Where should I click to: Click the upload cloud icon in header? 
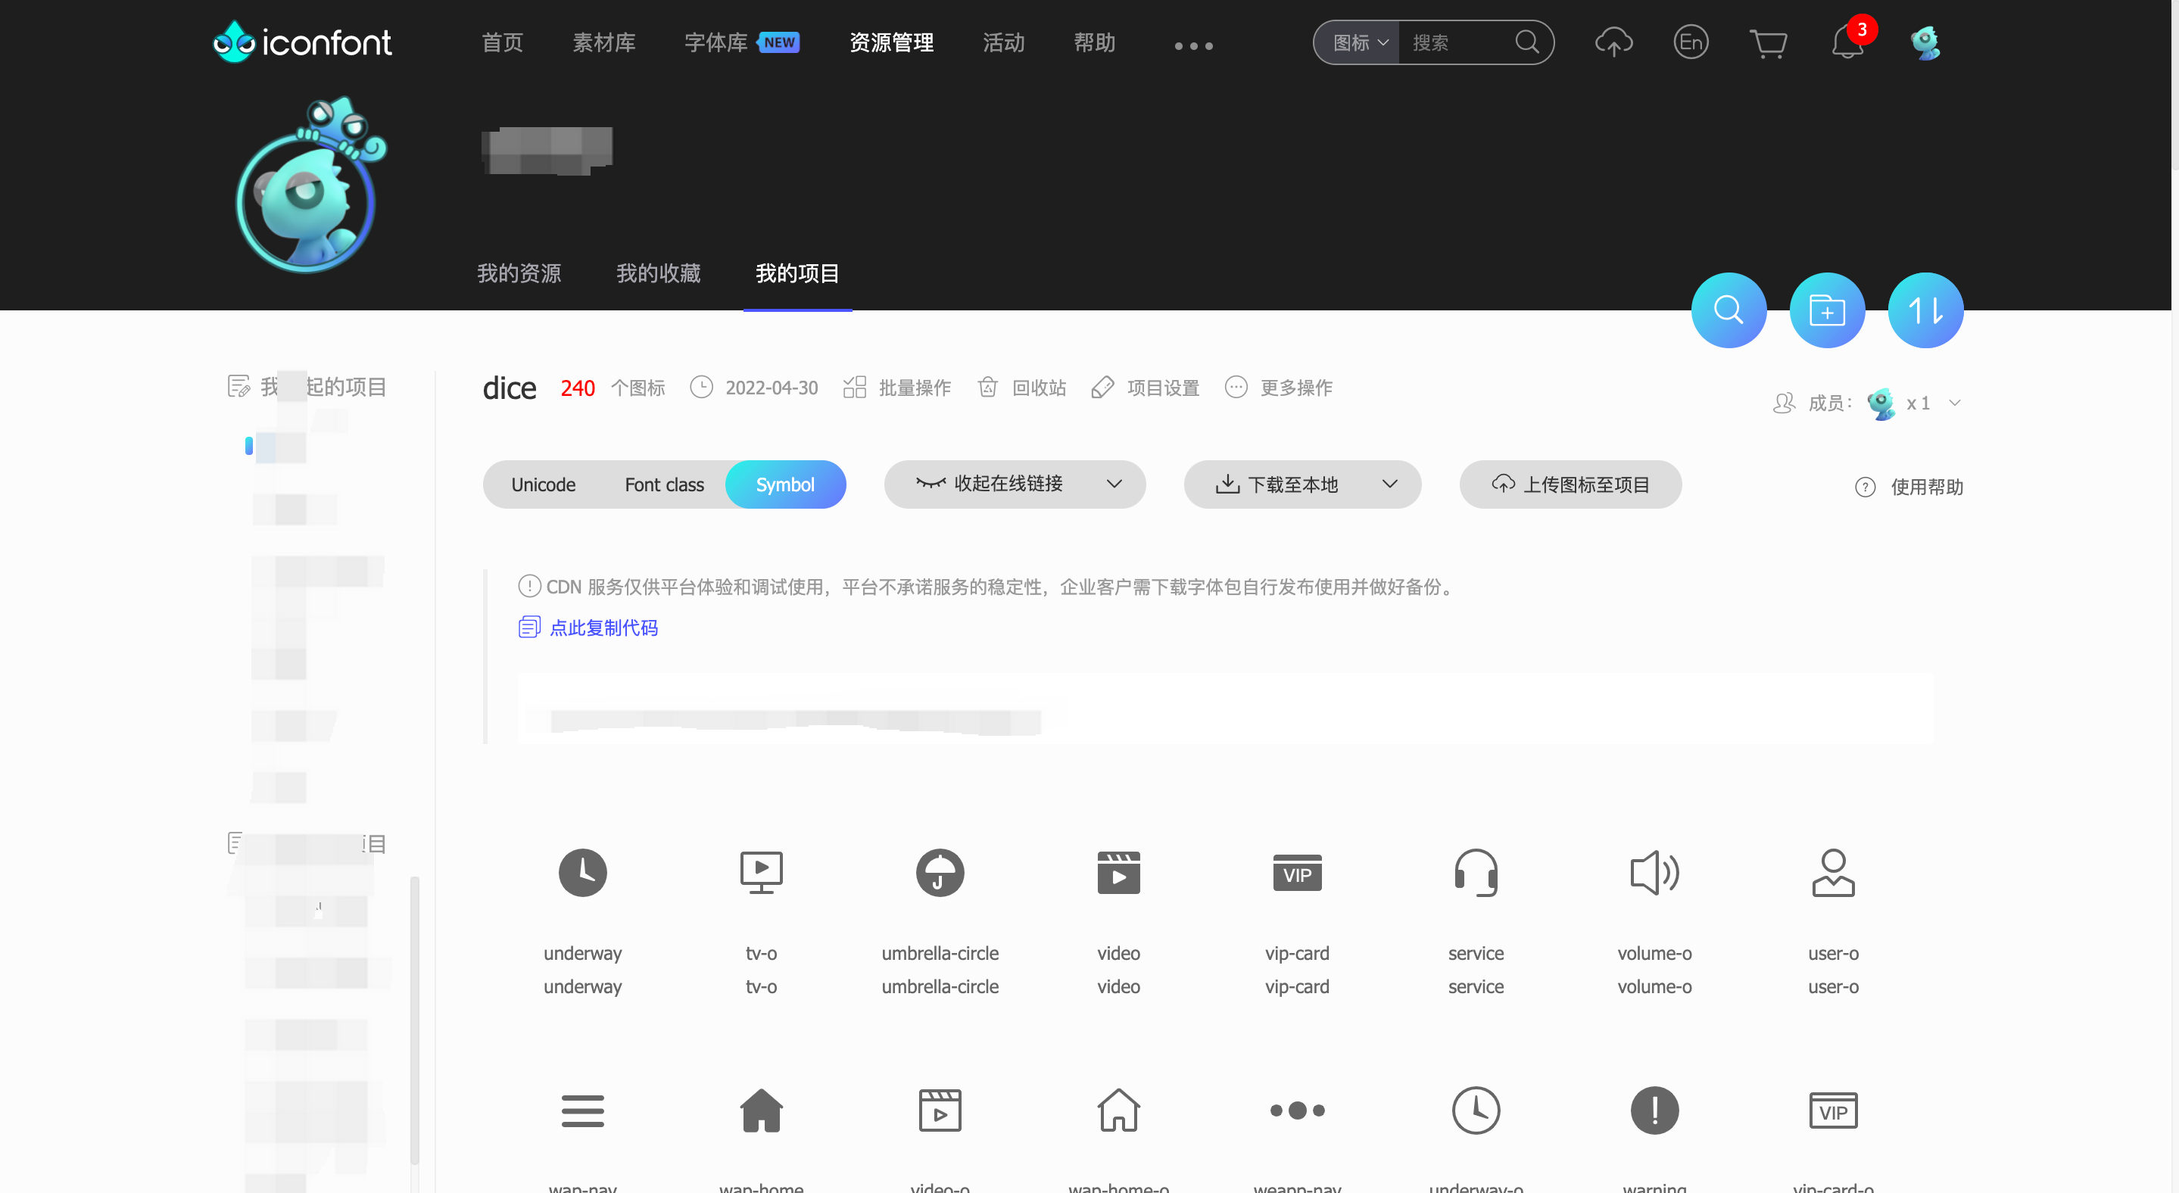coord(1613,42)
